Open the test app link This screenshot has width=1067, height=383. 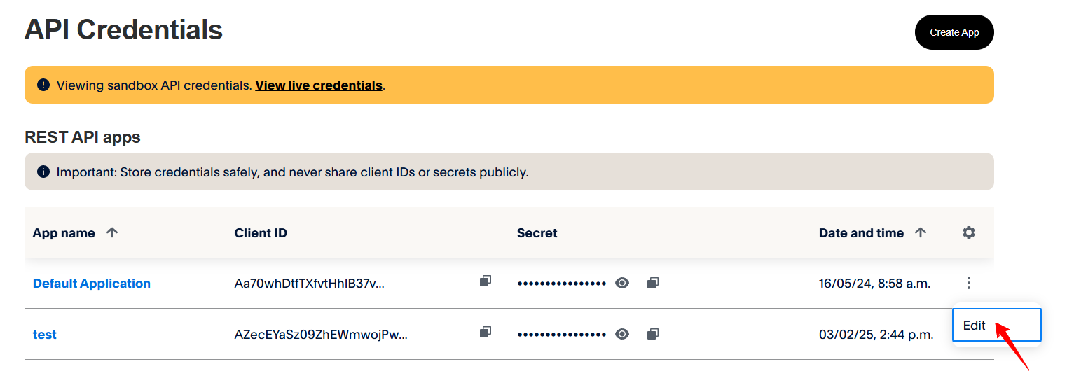click(45, 335)
